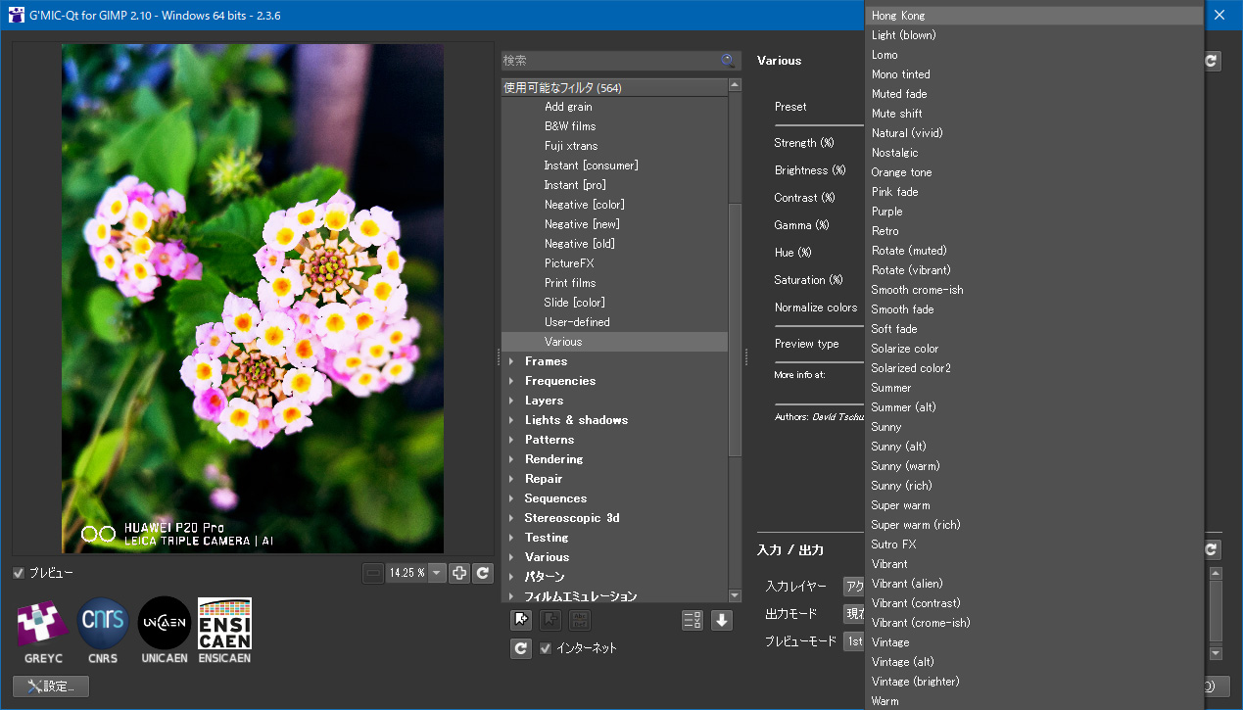The width and height of the screenshot is (1243, 710).
Task: Click the ENSICAEN logo
Action: [224, 631]
